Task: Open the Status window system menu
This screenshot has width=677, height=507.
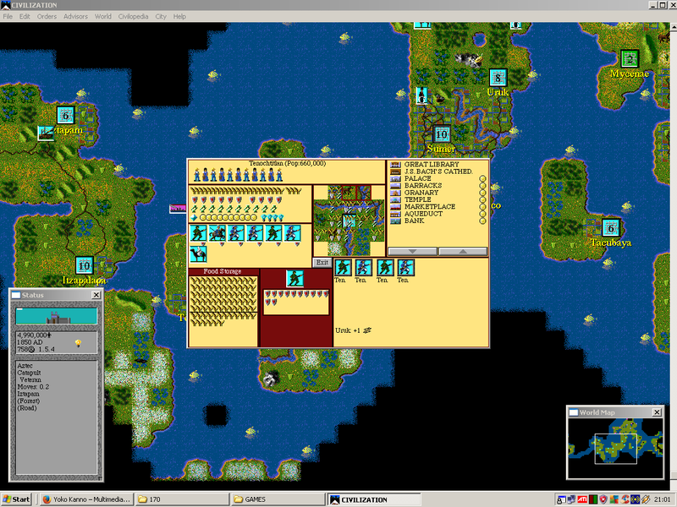Action: coord(15,295)
